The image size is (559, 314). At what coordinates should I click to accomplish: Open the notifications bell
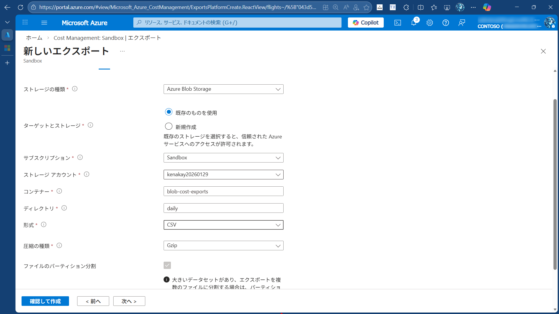[x=413, y=22]
